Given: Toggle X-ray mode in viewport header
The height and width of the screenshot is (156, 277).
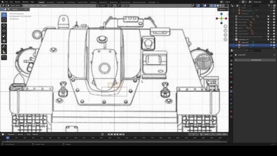Looking at the screenshot, I should tap(212, 6).
